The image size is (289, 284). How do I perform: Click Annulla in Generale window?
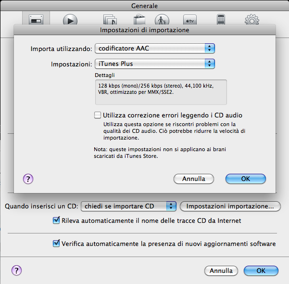click(221, 271)
